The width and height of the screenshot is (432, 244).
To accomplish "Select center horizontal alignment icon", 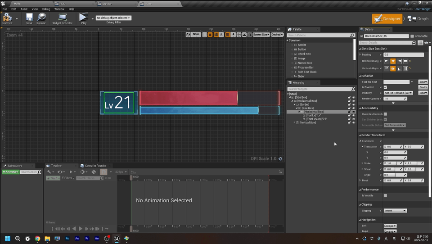I will [x=393, y=61].
